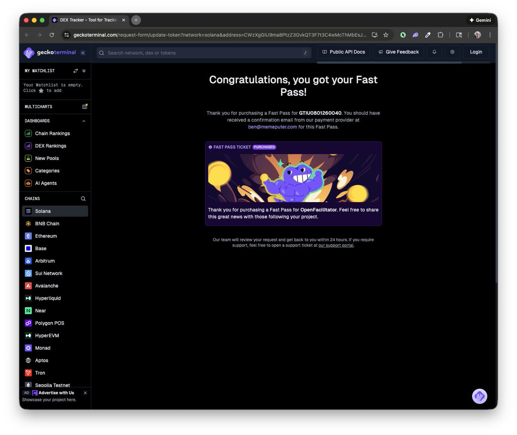The height and width of the screenshot is (435, 517).
Task: Open the Multicharts grid icon
Action: coord(85,106)
